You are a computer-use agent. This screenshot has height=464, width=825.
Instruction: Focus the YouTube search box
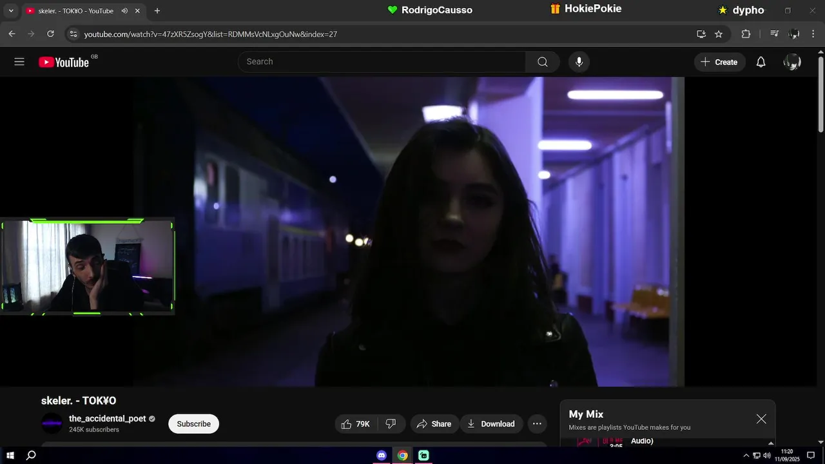[x=382, y=62]
